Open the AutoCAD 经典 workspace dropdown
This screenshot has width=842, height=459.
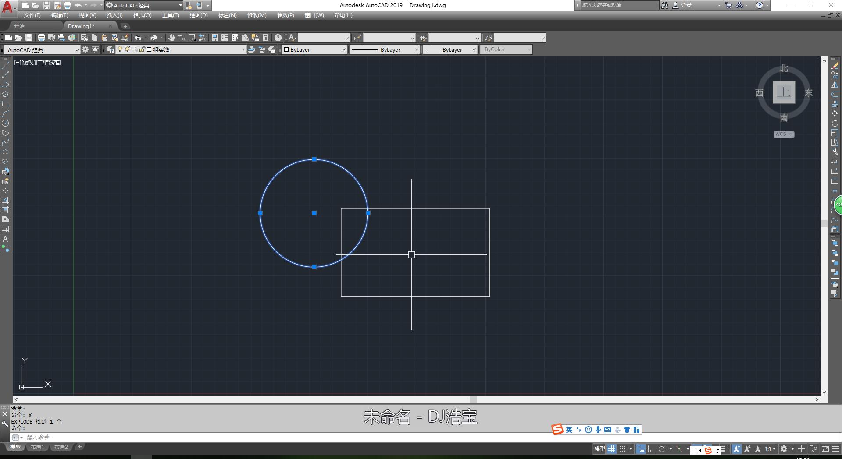[x=77, y=50]
